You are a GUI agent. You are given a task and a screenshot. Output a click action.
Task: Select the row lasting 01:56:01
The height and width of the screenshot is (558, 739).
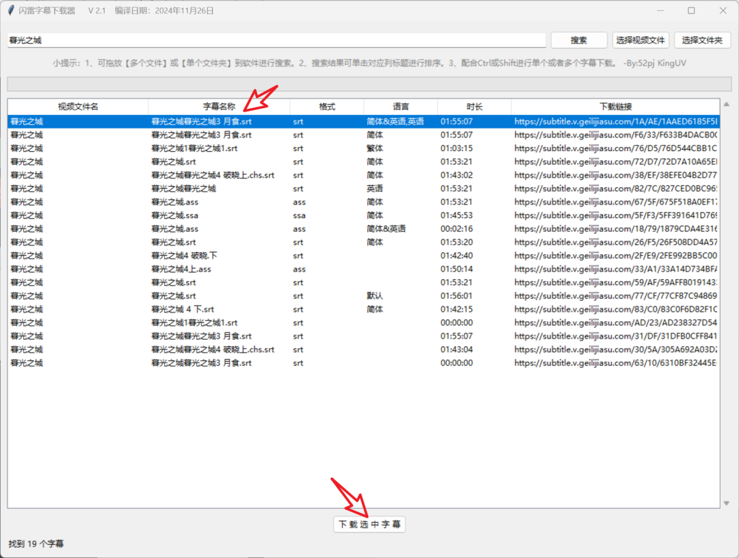363,296
